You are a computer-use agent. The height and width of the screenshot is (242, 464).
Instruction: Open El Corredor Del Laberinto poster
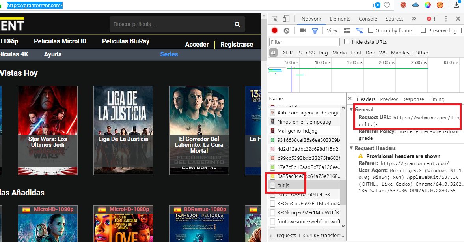pos(199,130)
